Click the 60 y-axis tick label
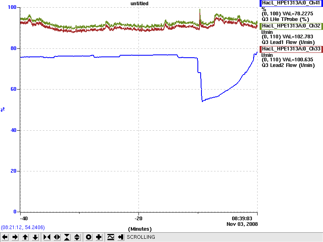 coord(13,89)
